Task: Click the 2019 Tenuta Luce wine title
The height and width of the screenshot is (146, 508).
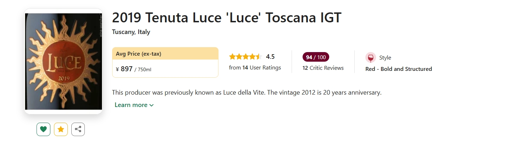Action: (226, 18)
